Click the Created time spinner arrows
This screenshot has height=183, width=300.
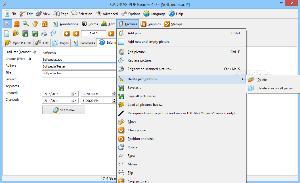pos(114,94)
